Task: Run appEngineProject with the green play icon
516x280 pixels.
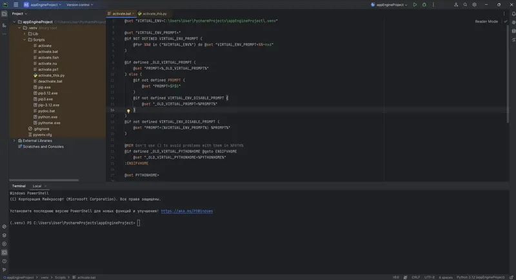Action: point(415,5)
